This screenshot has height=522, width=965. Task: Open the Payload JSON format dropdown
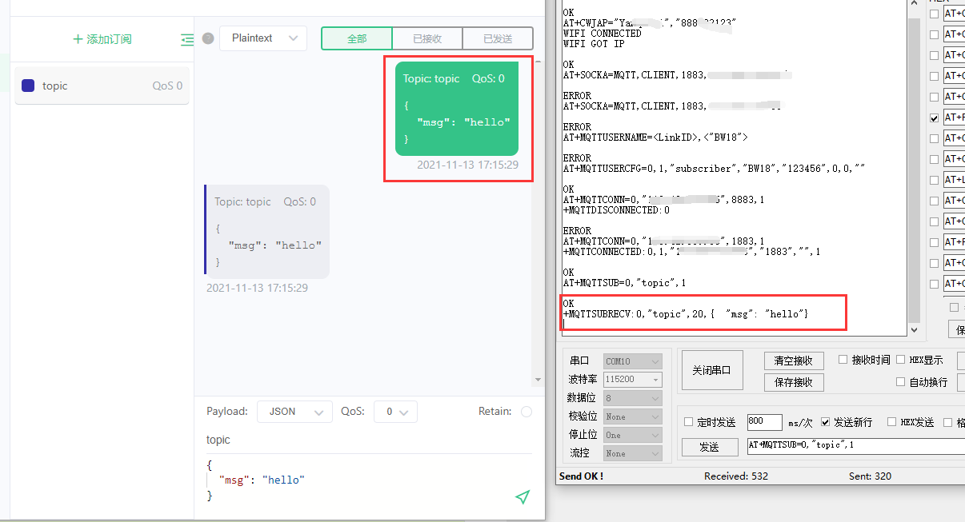(294, 412)
